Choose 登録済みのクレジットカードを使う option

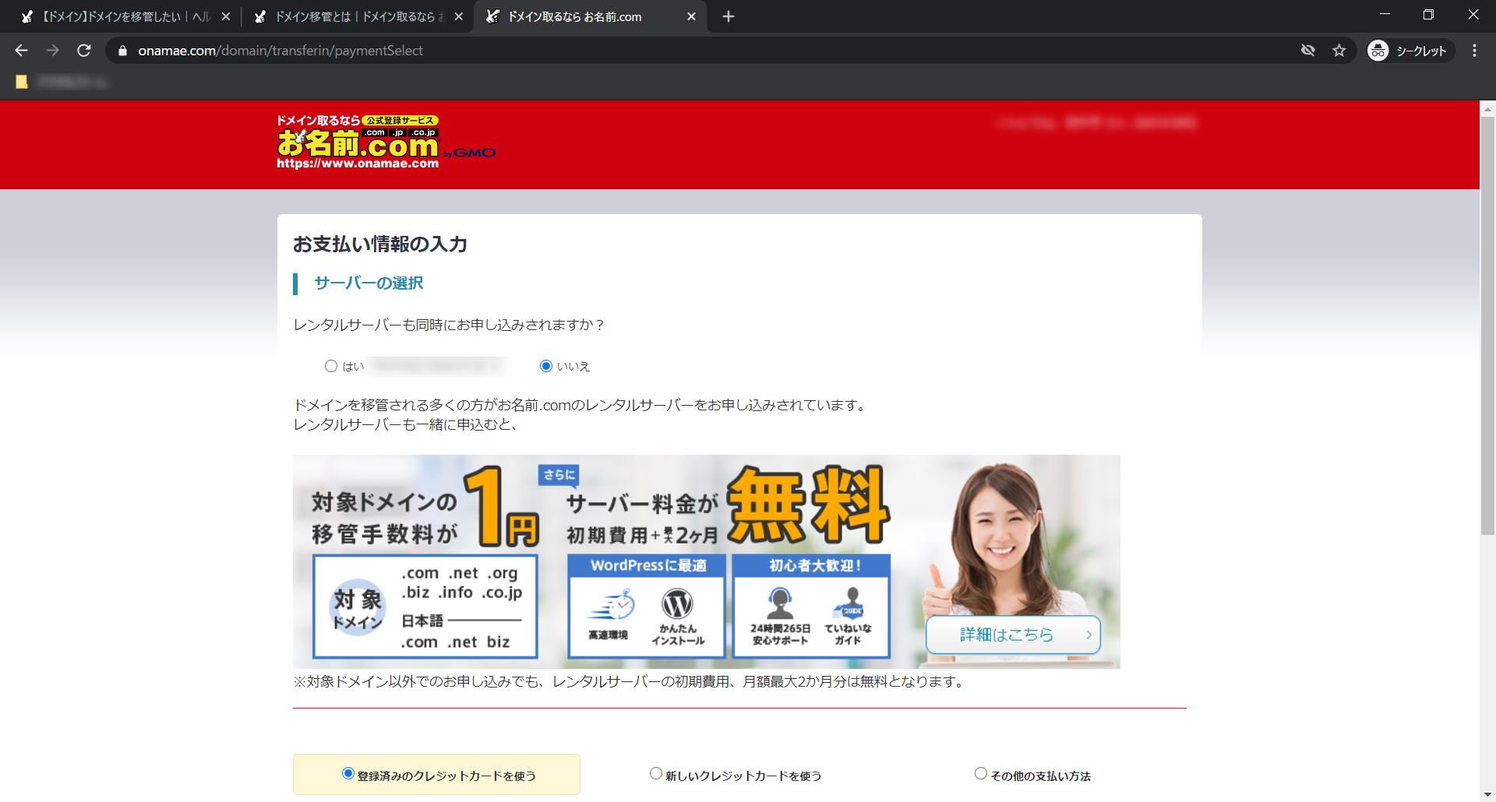[348, 773]
